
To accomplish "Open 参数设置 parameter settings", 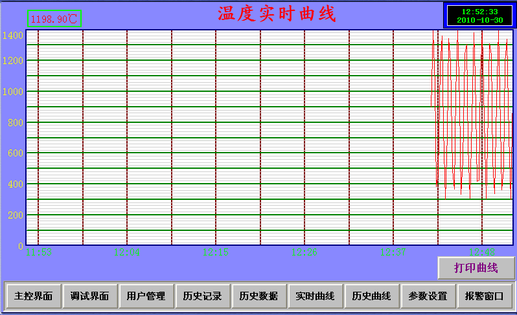I will [x=428, y=296].
